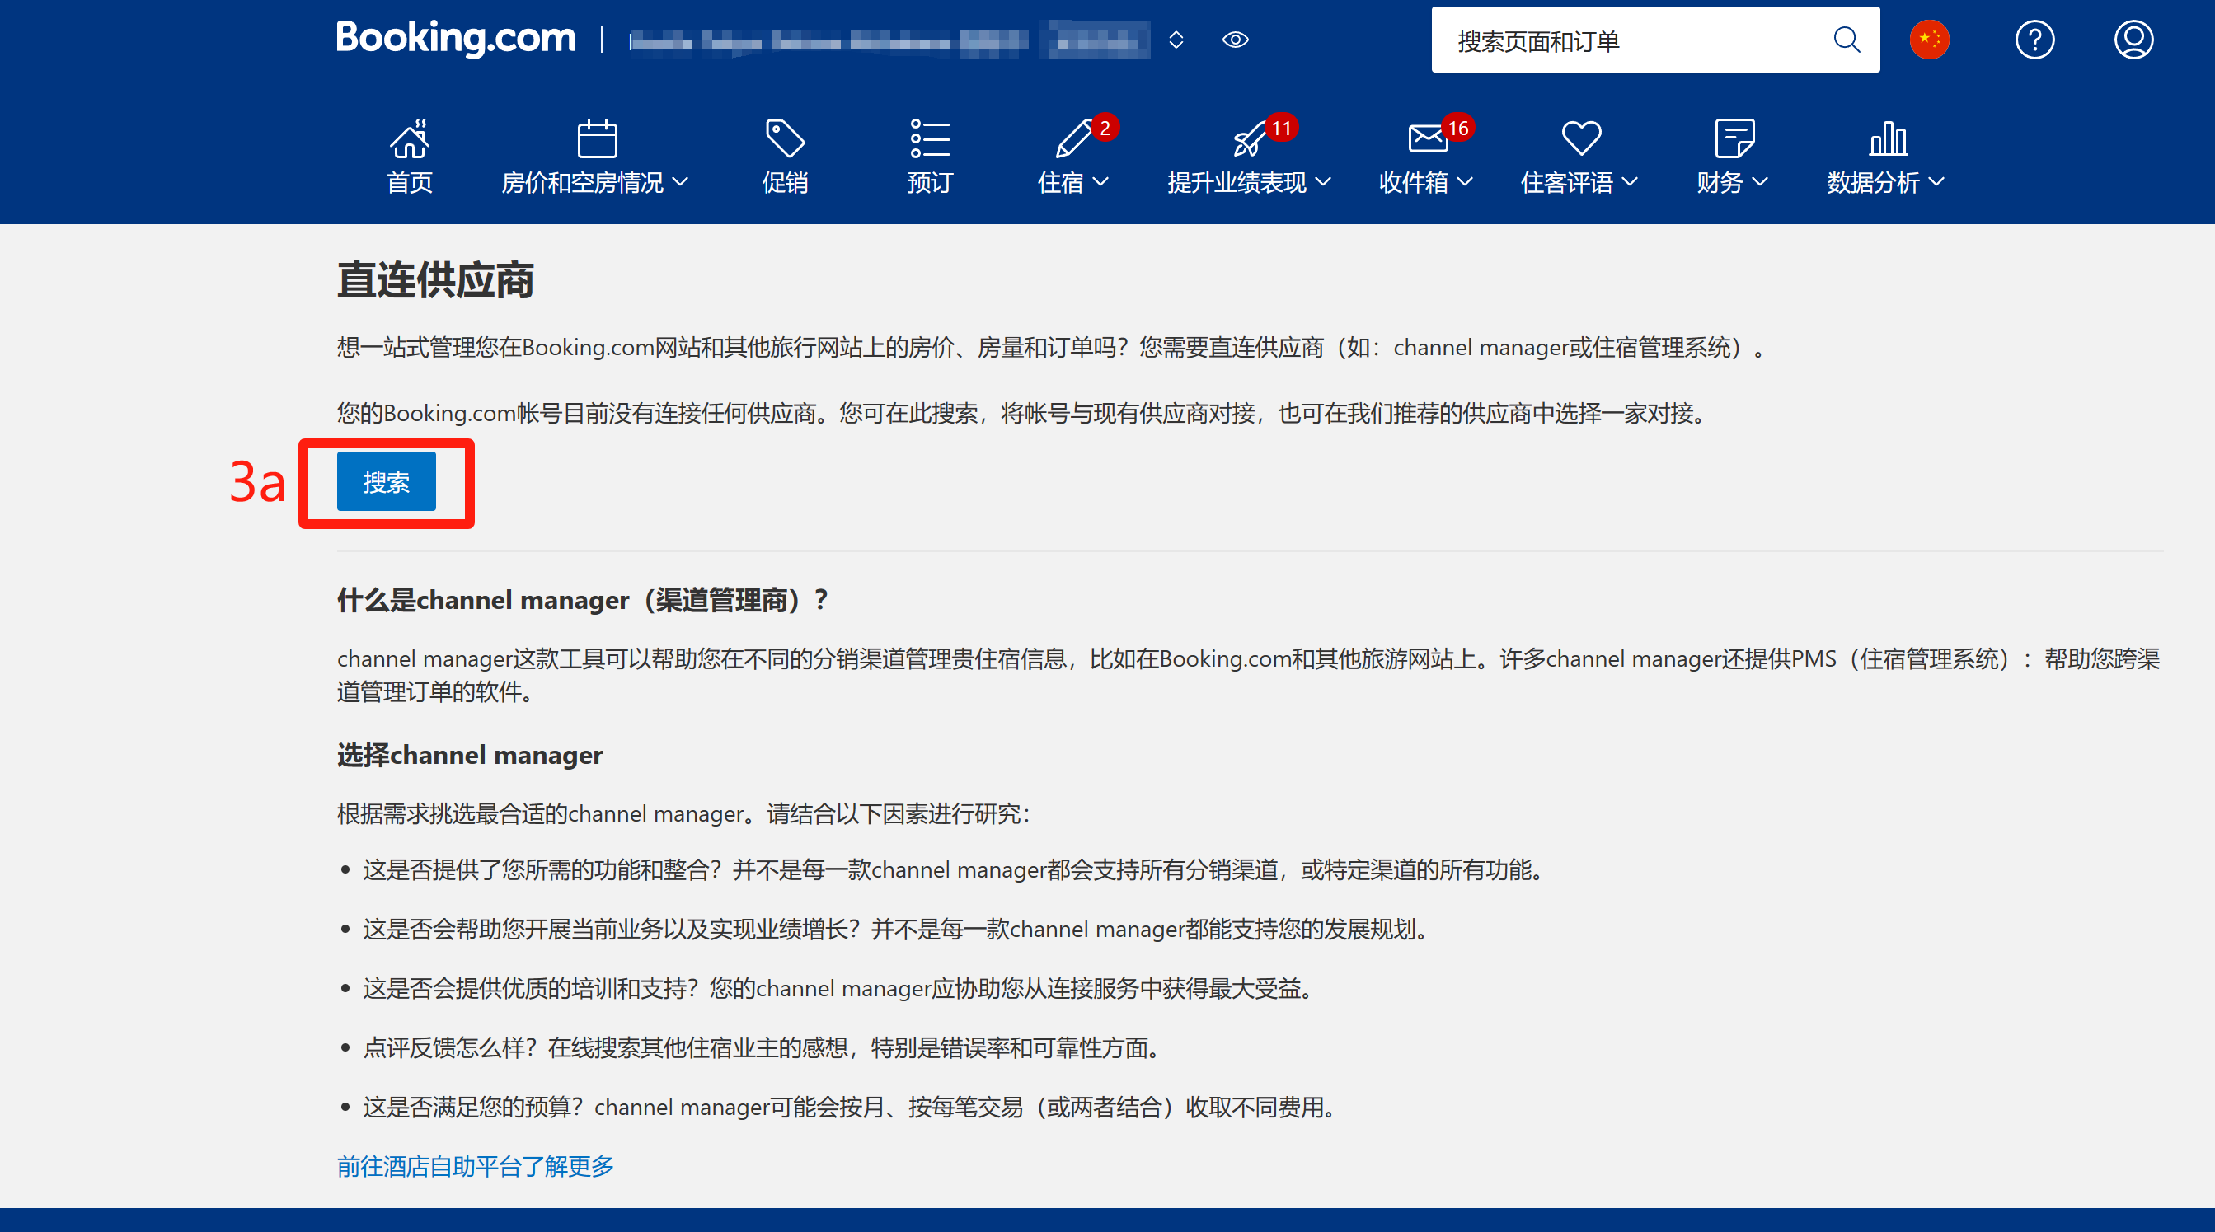Click the 促销 price tag icon

(784, 138)
